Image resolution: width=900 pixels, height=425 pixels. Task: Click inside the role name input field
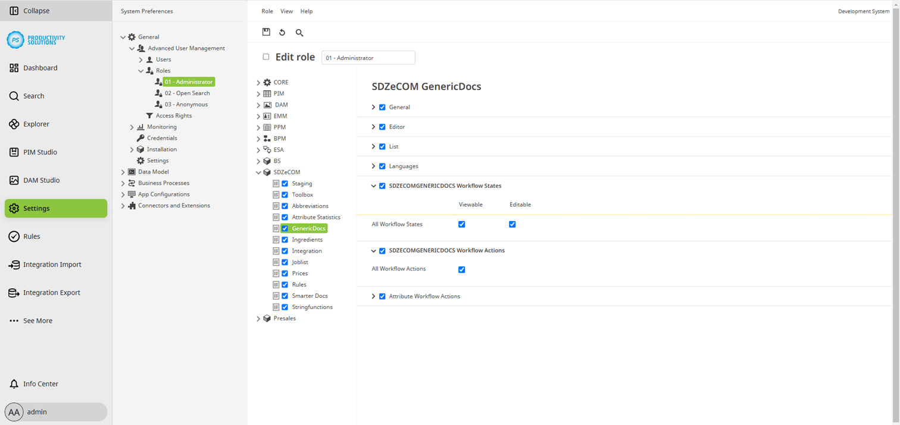(368, 58)
